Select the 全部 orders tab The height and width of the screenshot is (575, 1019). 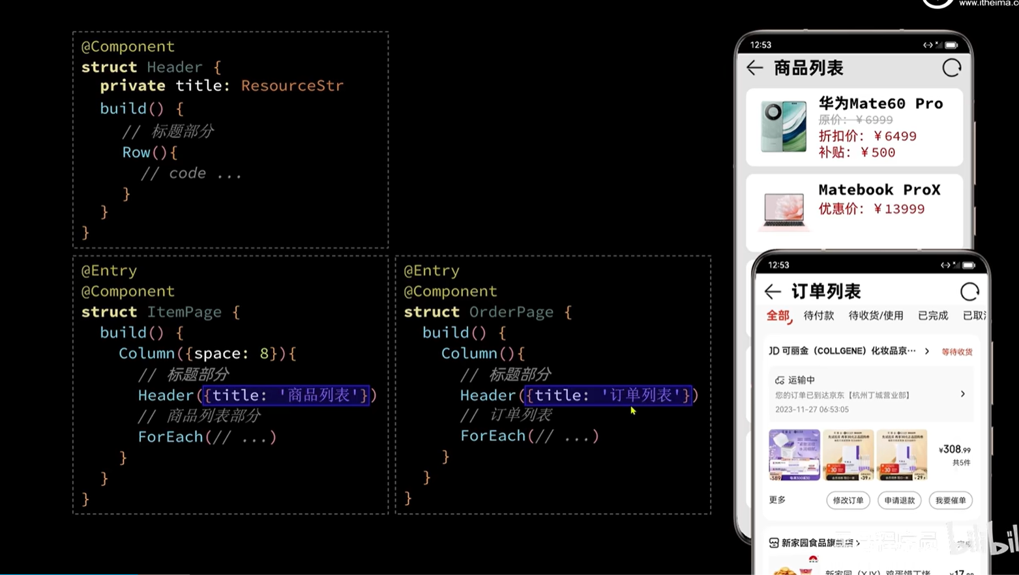pyautogui.click(x=777, y=316)
